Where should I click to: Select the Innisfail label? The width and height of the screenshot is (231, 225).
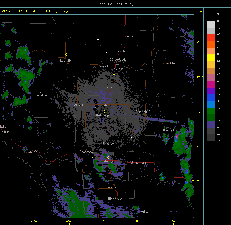[111, 87]
